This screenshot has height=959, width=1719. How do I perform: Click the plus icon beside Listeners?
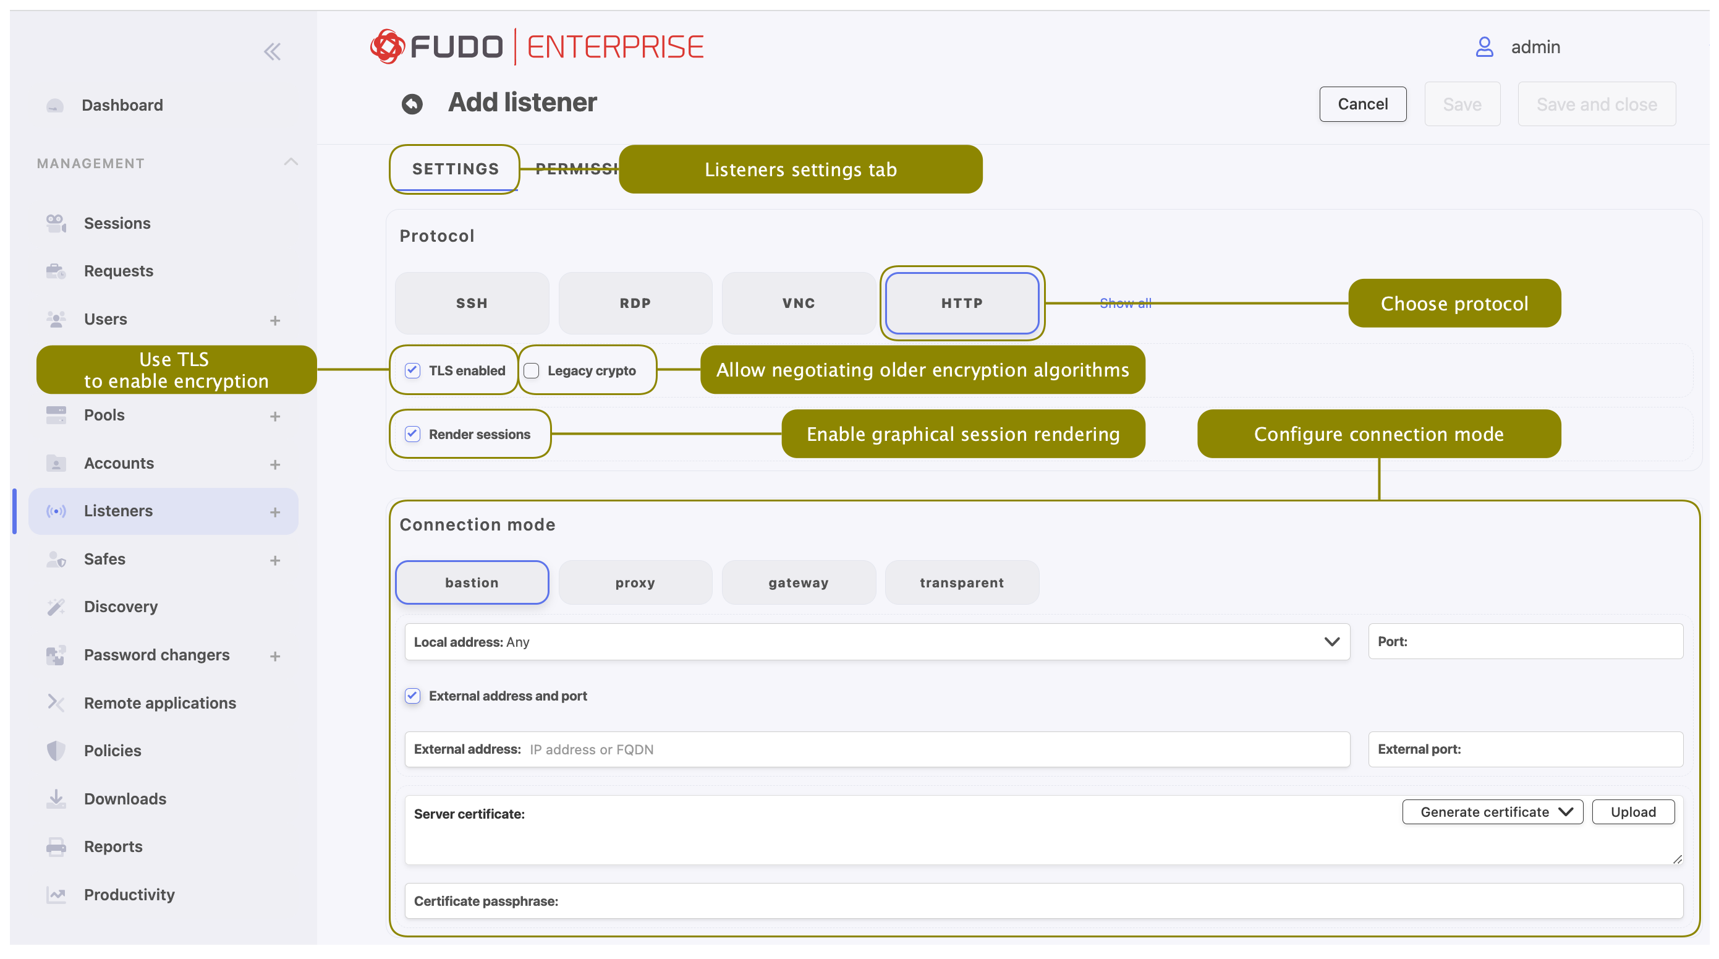pos(275,512)
